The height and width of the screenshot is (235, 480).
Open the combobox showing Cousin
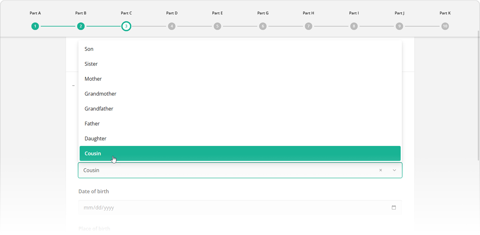tap(218, 170)
